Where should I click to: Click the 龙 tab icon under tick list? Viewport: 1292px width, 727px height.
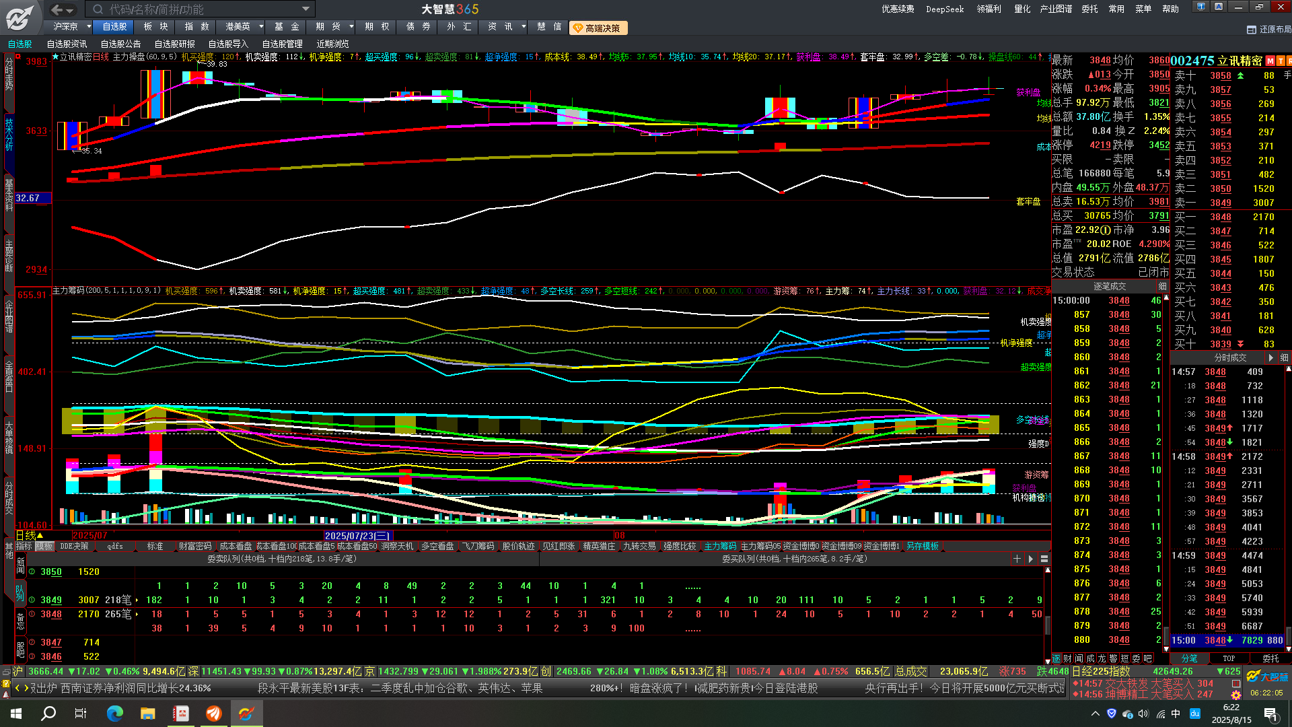coord(1102,658)
